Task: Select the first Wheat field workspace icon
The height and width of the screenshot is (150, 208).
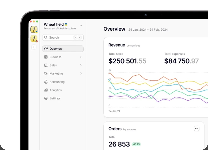Action: tap(34, 29)
